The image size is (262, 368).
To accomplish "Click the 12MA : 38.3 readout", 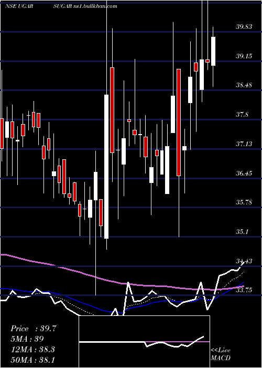I will click(x=32, y=350).
